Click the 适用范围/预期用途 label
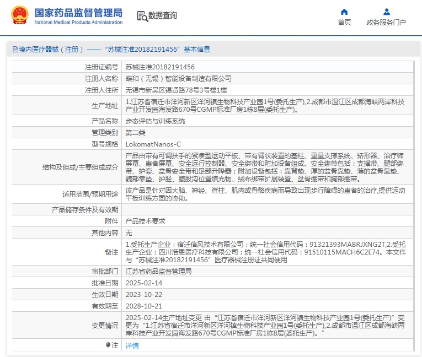 (x=90, y=194)
